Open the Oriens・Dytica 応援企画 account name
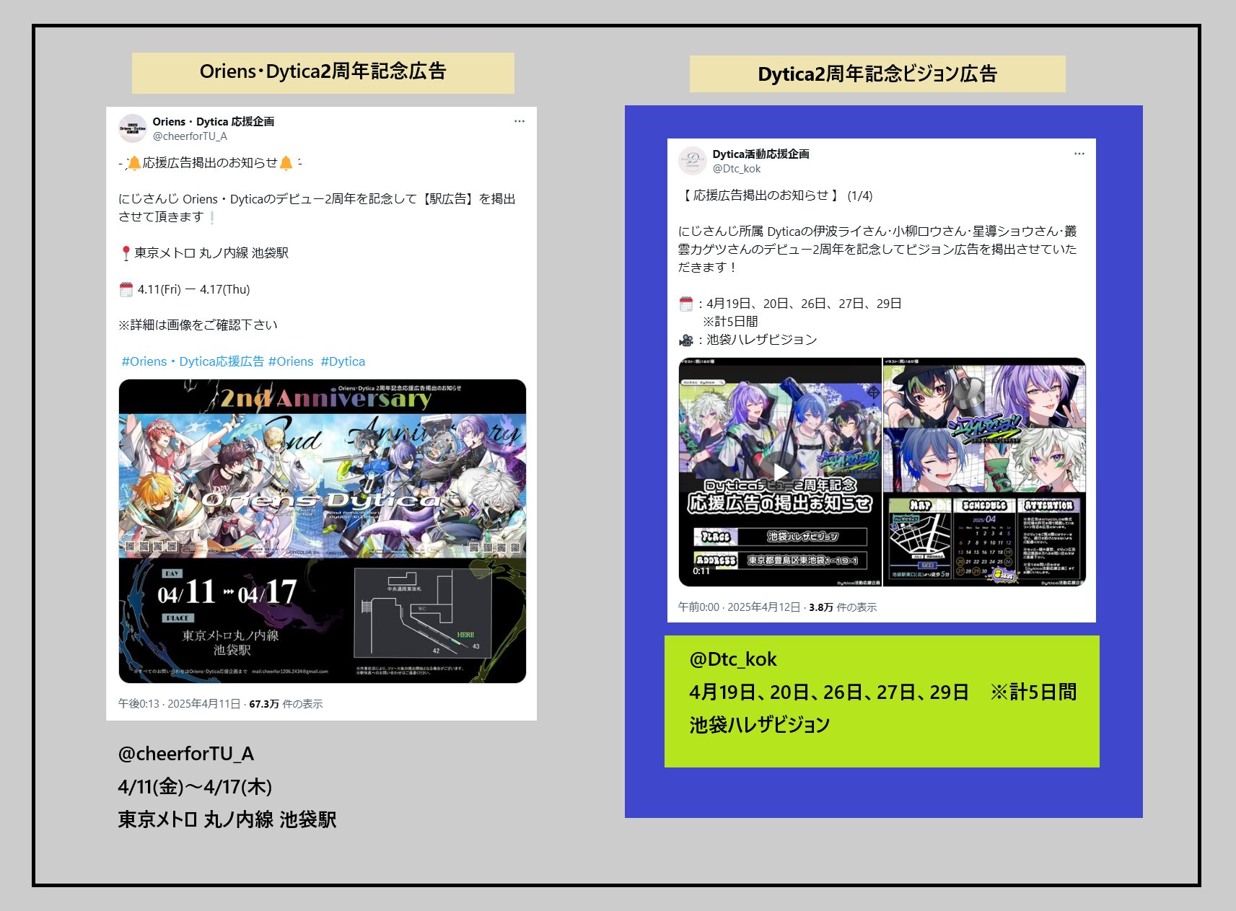The width and height of the screenshot is (1236, 911). tap(213, 121)
